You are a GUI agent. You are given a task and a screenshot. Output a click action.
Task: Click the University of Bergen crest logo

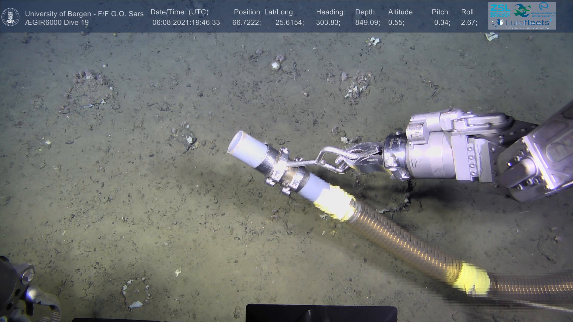[x=10, y=17]
